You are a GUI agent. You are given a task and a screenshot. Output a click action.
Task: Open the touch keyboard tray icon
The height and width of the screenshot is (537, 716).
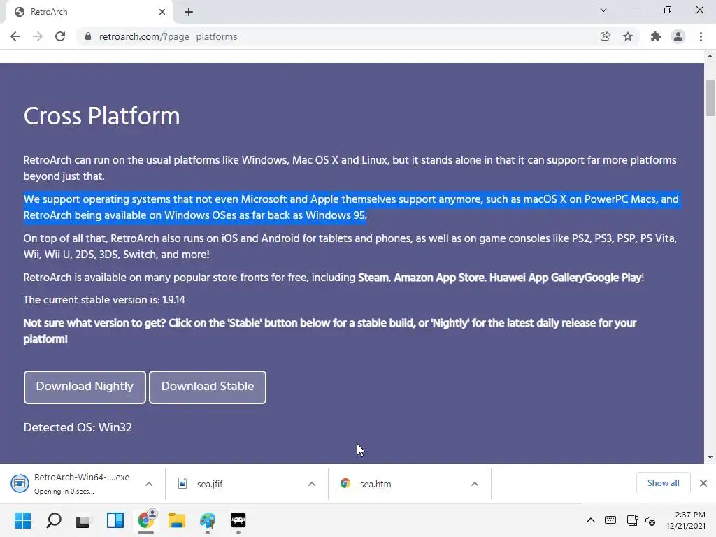[610, 520]
